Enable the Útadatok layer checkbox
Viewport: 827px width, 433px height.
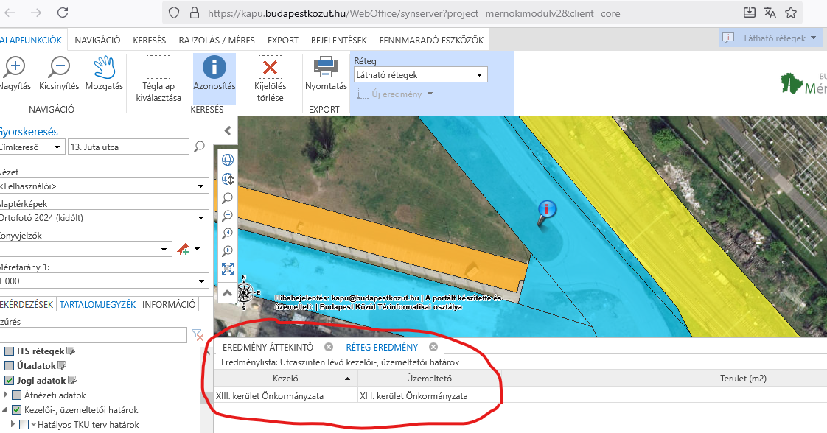pyautogui.click(x=9, y=366)
